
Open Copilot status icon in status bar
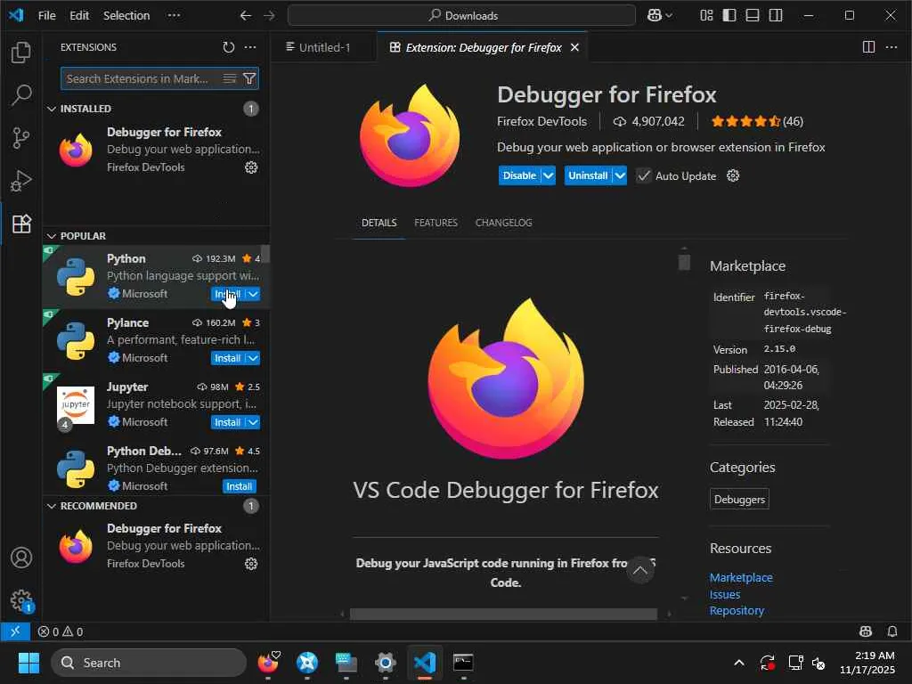click(x=866, y=631)
